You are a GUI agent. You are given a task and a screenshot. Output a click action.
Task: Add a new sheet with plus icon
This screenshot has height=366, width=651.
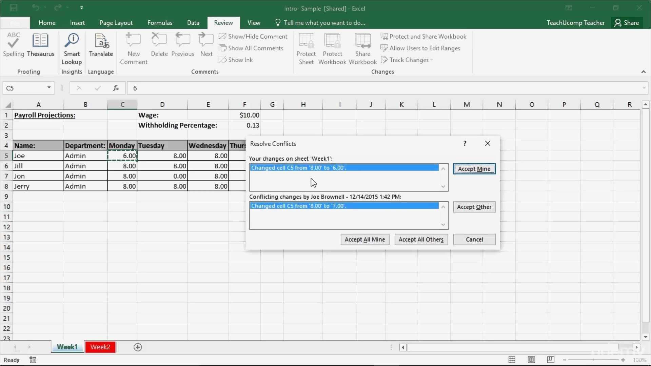(x=138, y=347)
